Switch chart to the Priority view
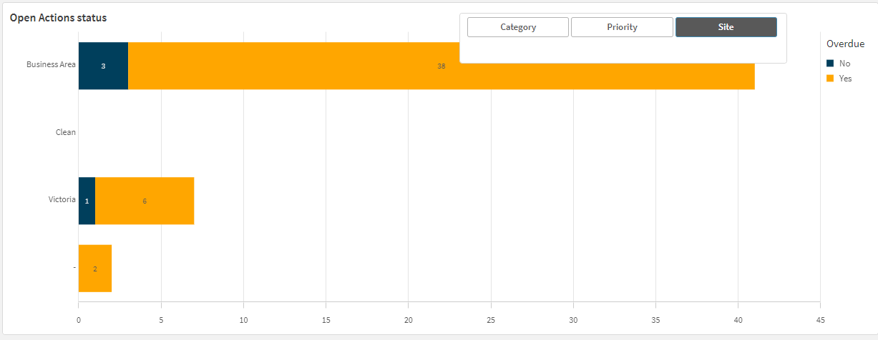878x340 pixels. pos(622,27)
